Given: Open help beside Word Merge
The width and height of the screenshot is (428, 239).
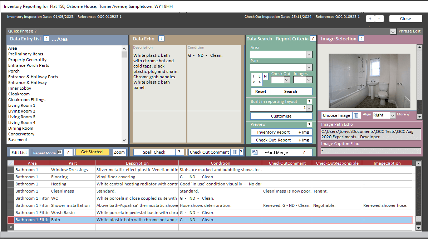Looking at the screenshot, I should click(304, 152).
